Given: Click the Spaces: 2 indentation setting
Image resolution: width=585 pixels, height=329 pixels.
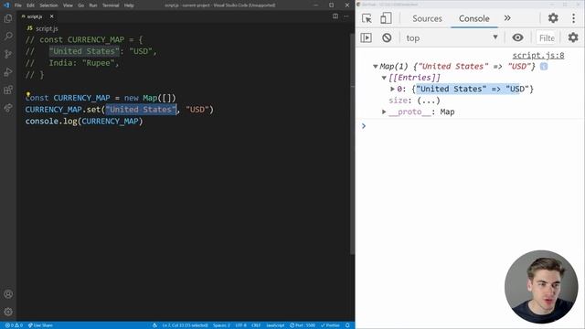Looking at the screenshot, I should [221, 325].
